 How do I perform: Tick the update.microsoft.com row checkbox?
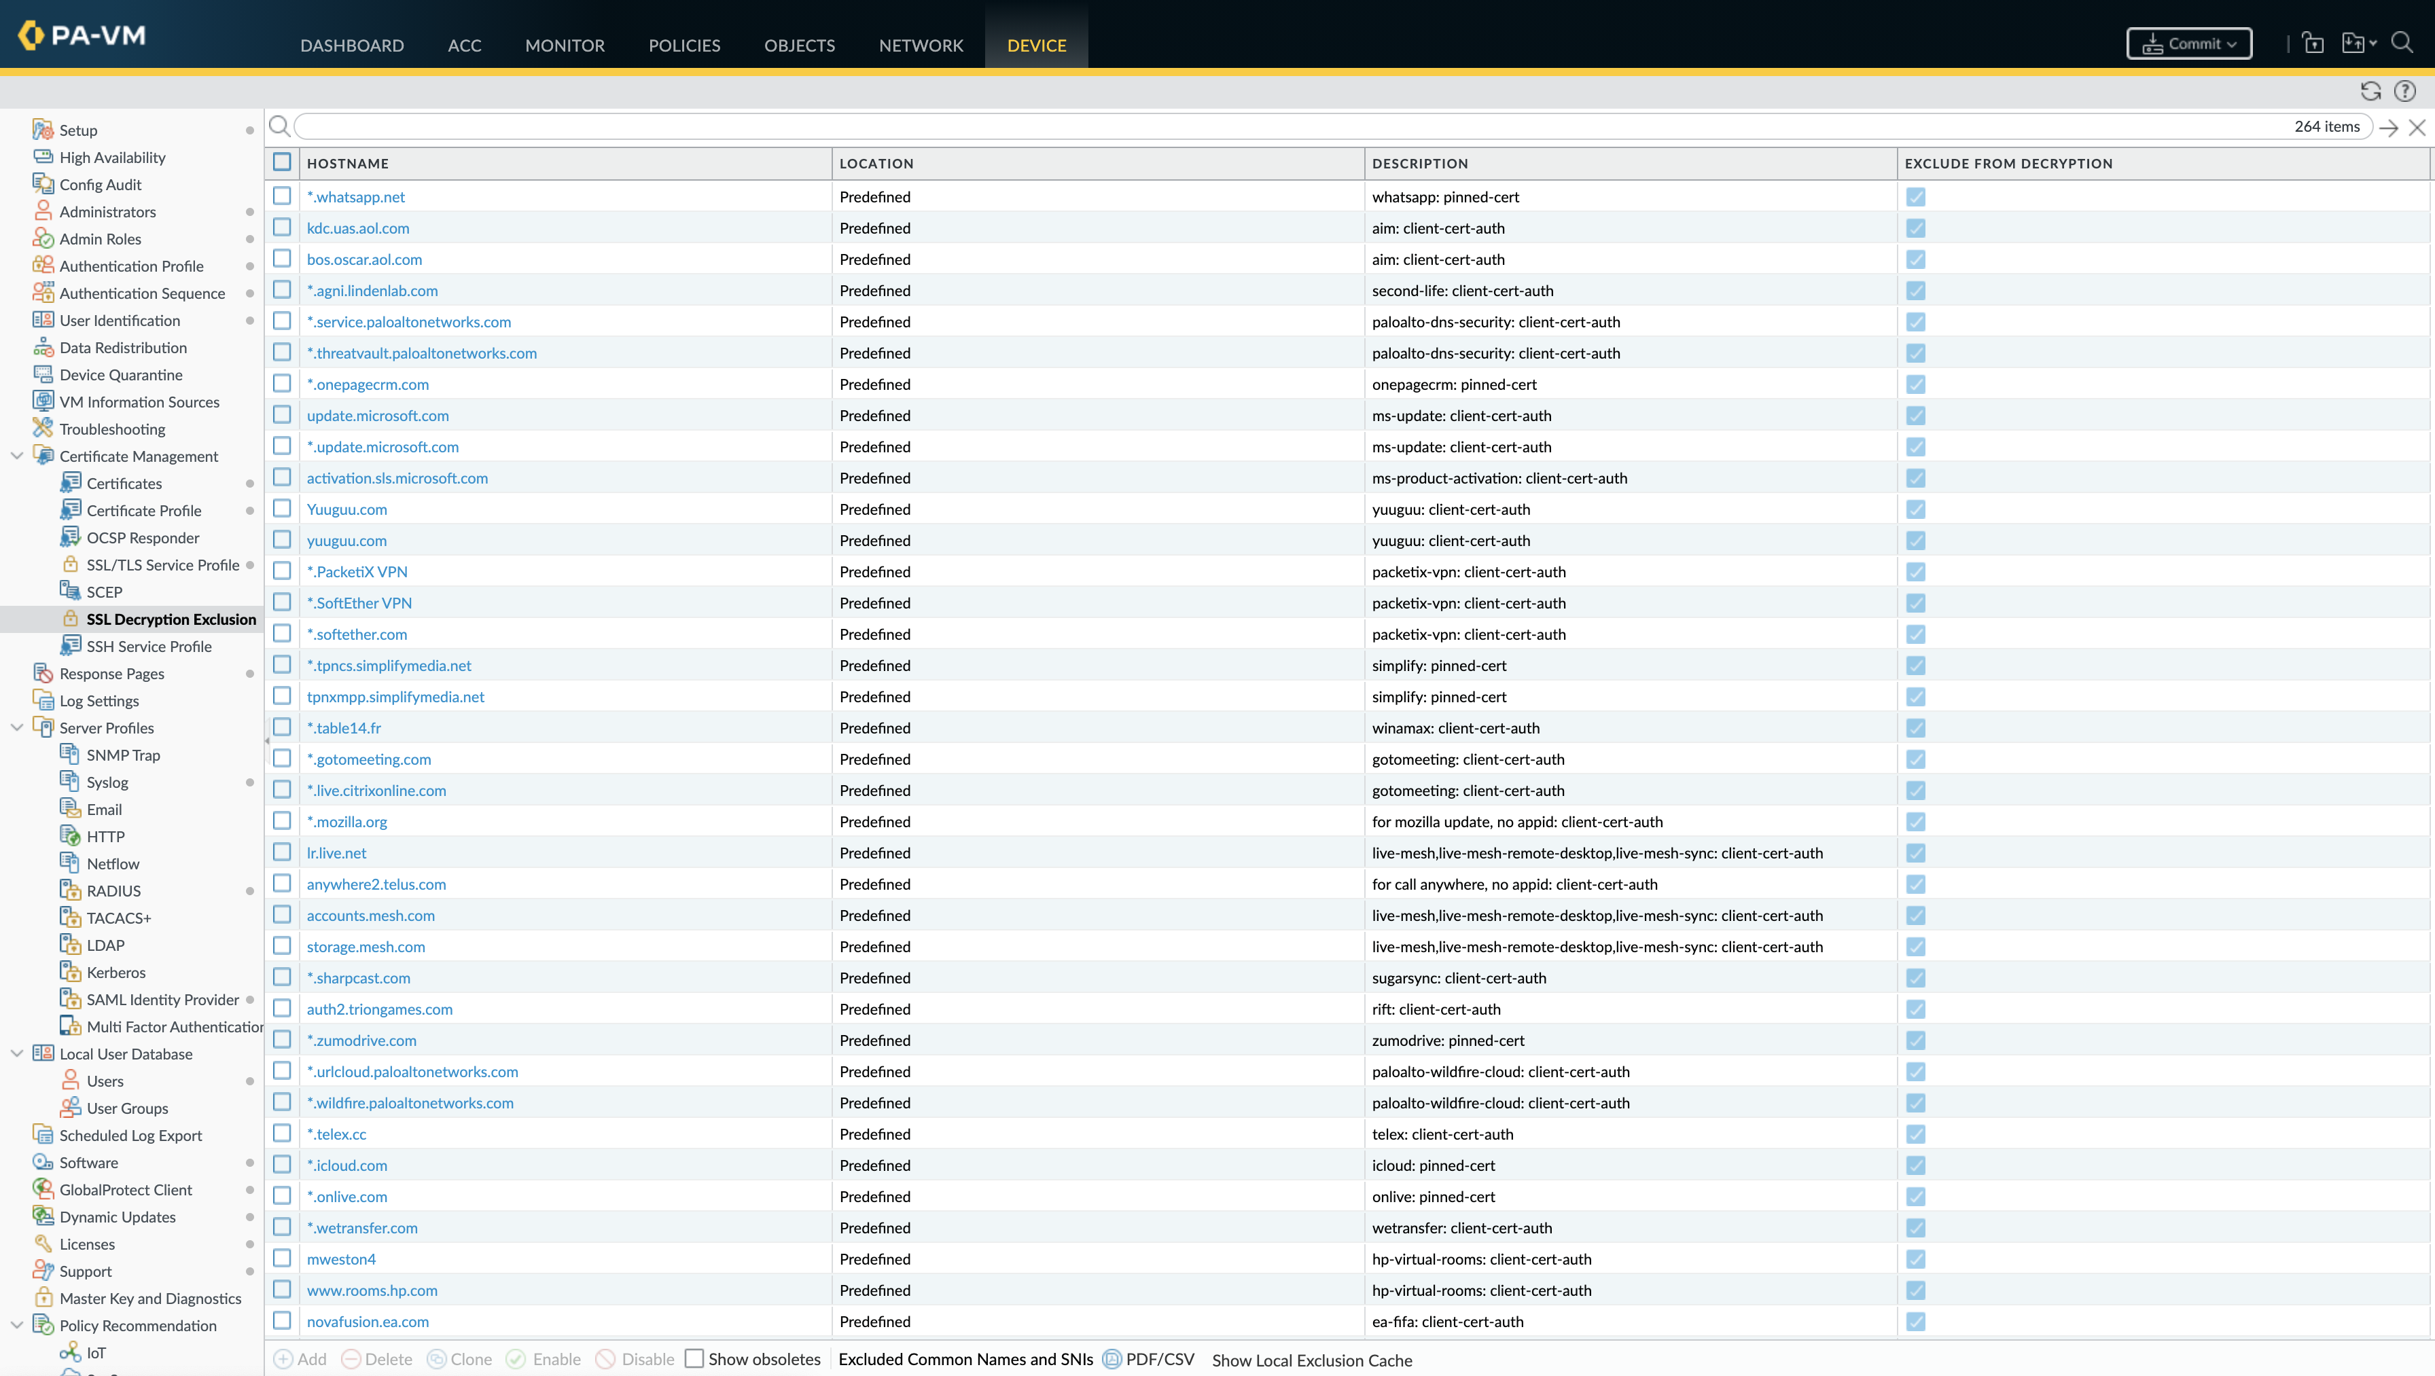point(282,414)
